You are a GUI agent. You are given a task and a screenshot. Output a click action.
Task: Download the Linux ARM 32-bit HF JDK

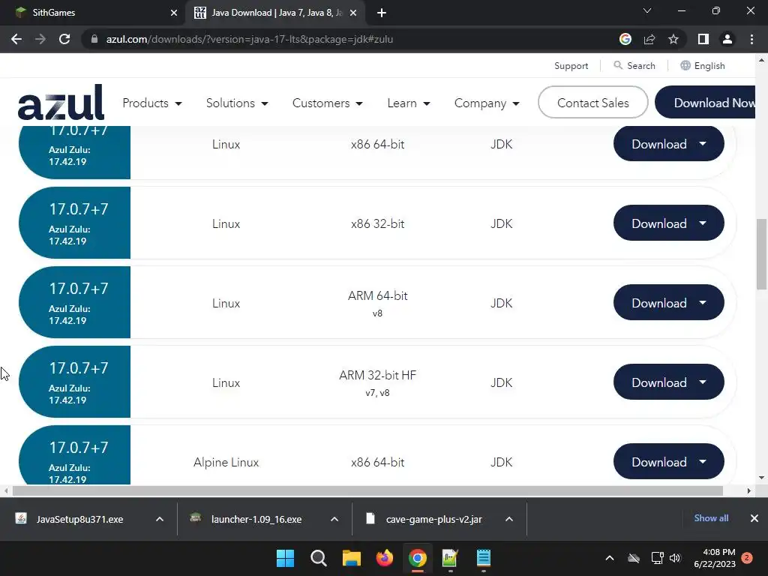pyautogui.click(x=668, y=382)
